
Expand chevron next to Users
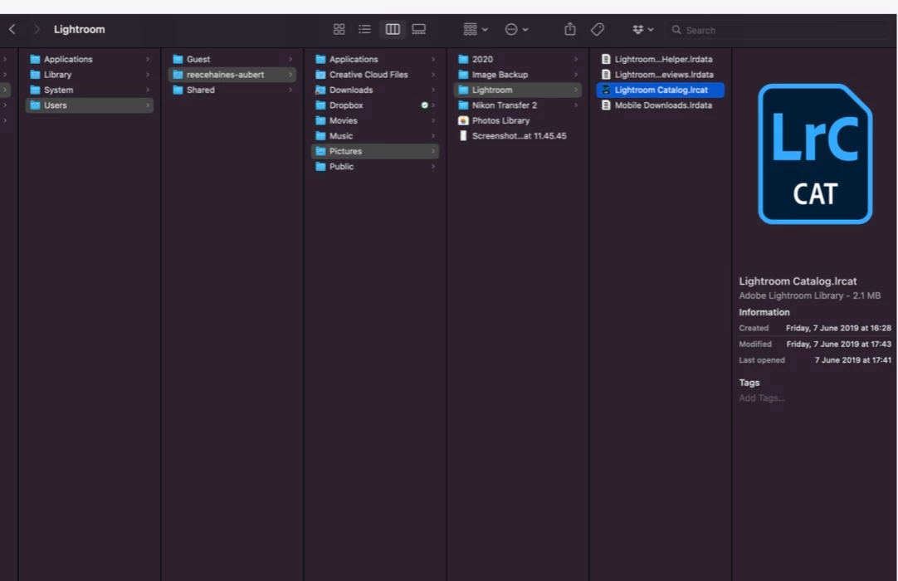[148, 105]
